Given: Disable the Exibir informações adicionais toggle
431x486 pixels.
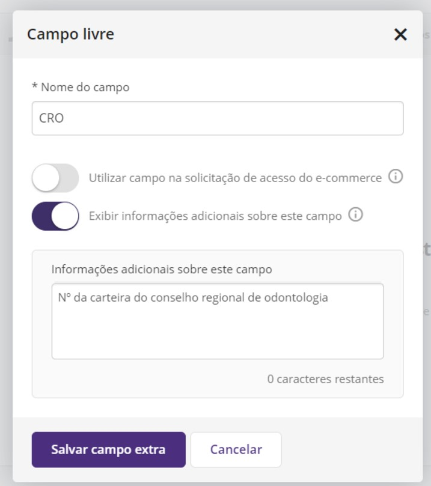Looking at the screenshot, I should tap(55, 216).
